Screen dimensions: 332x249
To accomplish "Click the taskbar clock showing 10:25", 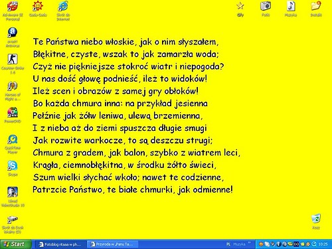I will click(x=323, y=244).
